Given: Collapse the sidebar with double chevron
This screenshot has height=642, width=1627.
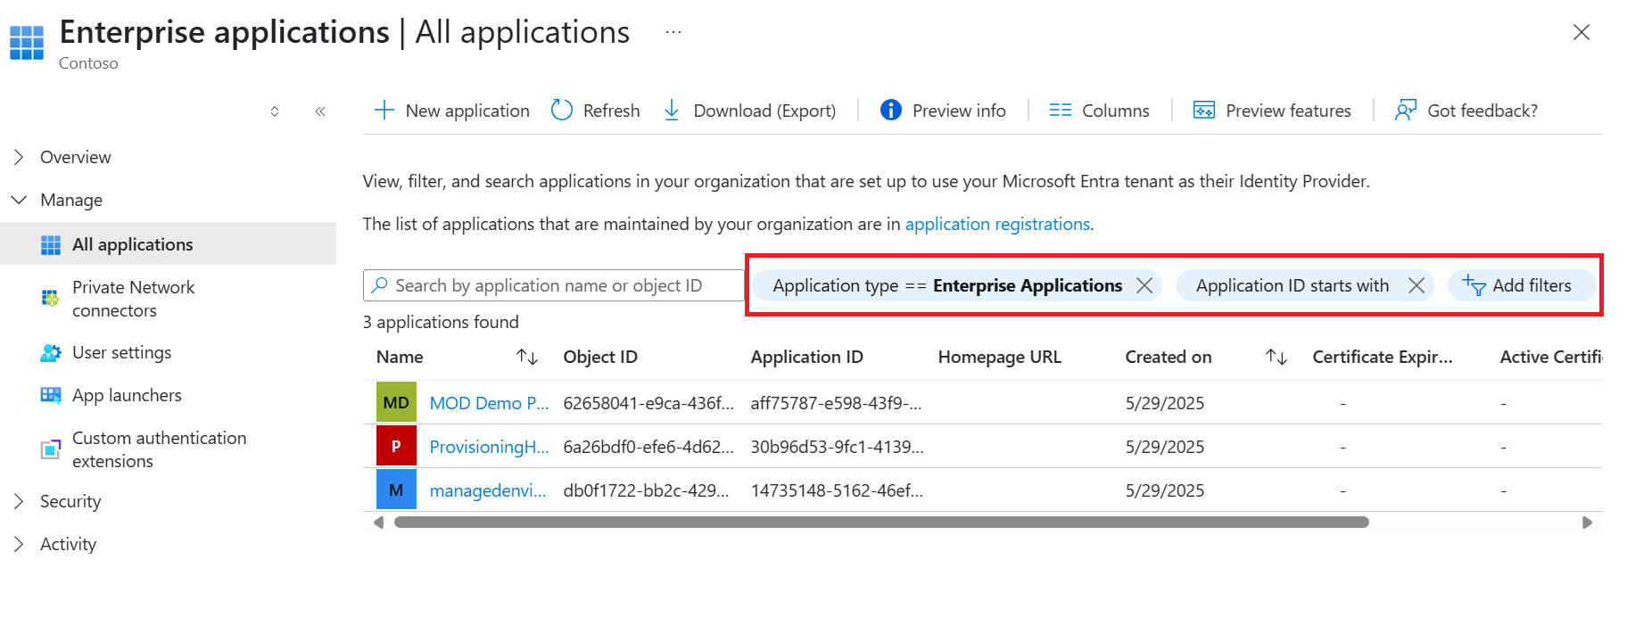Looking at the screenshot, I should pos(320,111).
